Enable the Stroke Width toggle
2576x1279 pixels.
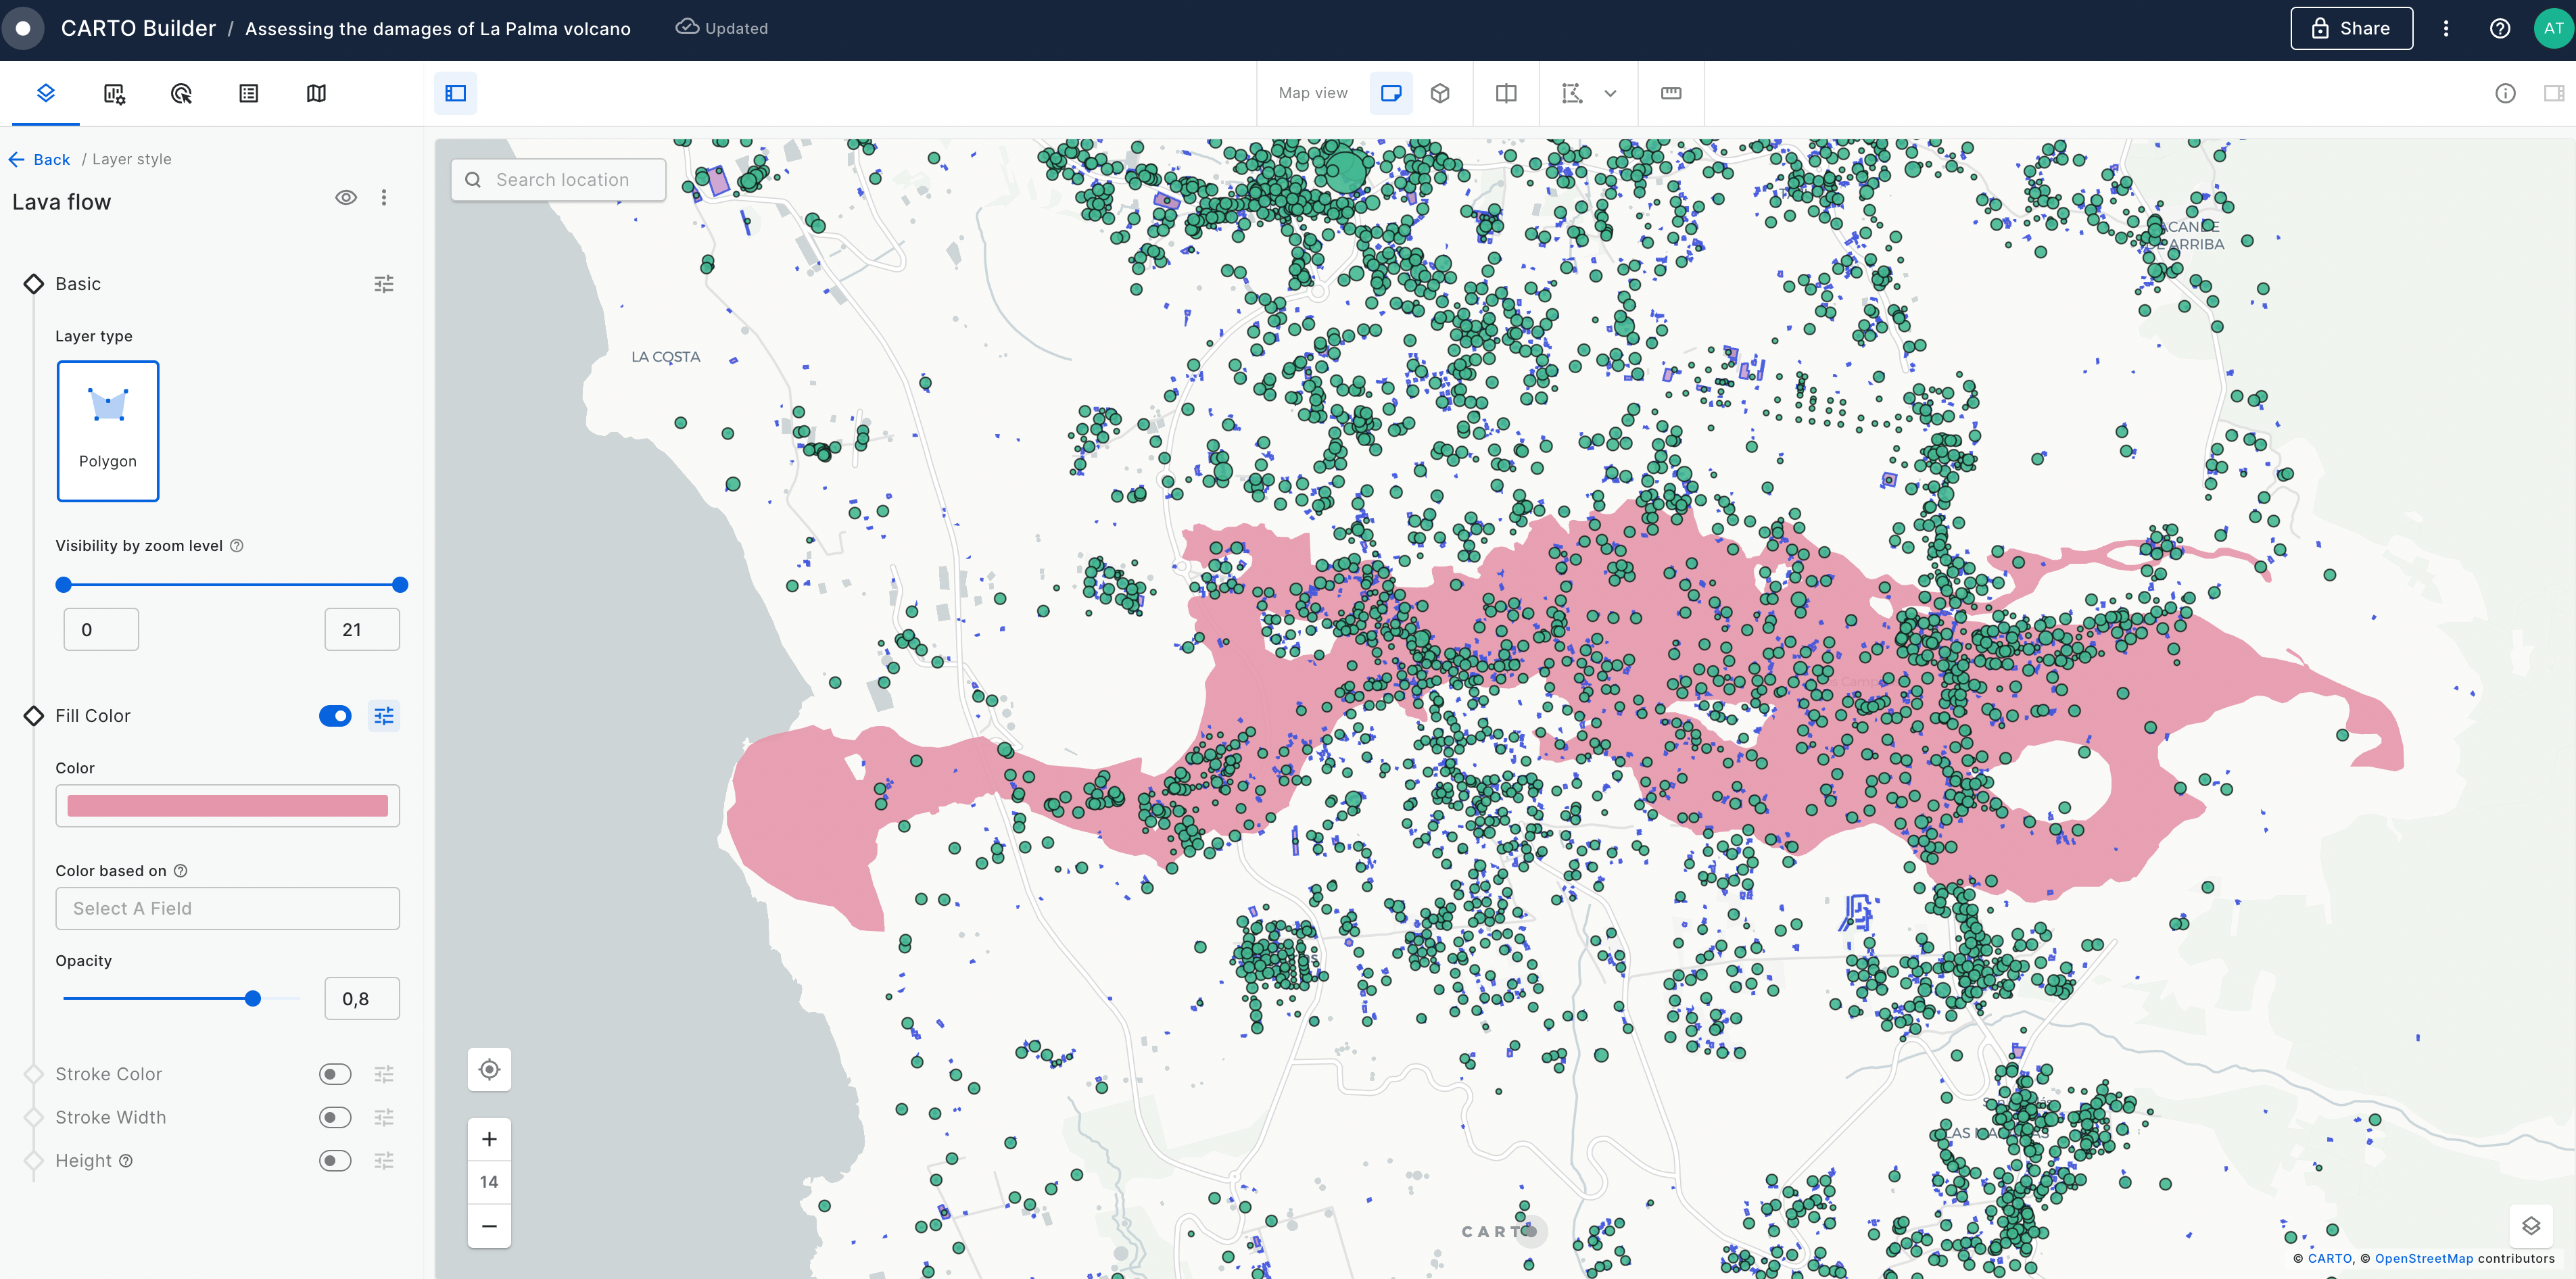pyautogui.click(x=335, y=1117)
